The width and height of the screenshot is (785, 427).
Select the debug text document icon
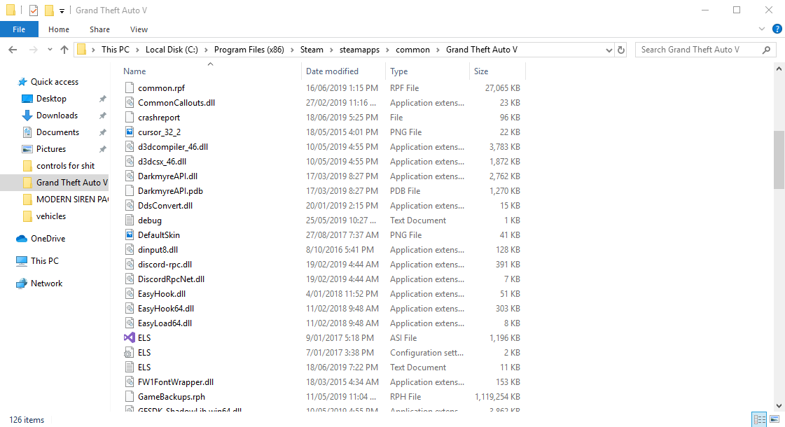pos(129,220)
